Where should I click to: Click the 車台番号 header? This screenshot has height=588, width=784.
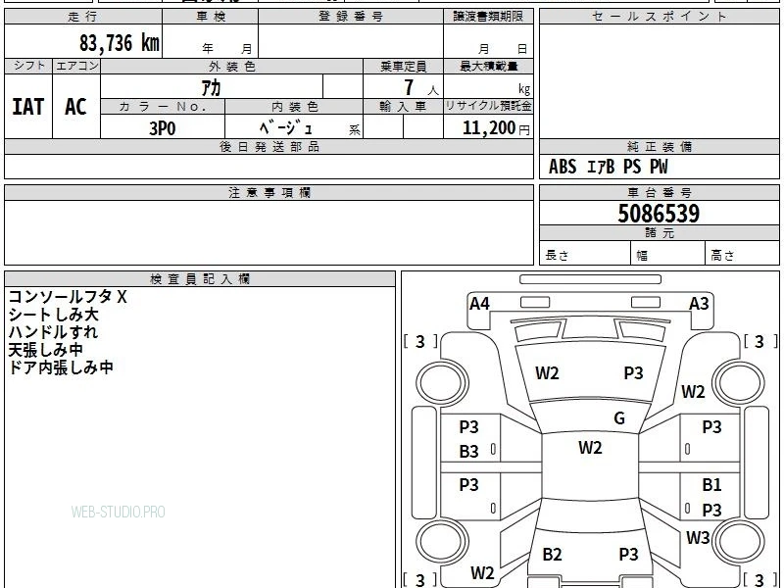pos(659,193)
